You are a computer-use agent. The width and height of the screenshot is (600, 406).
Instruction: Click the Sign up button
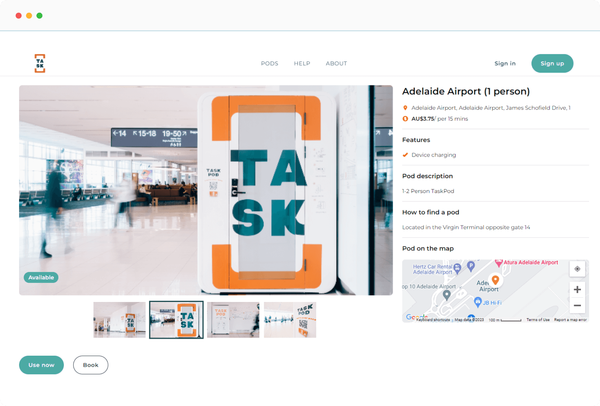[x=552, y=63]
